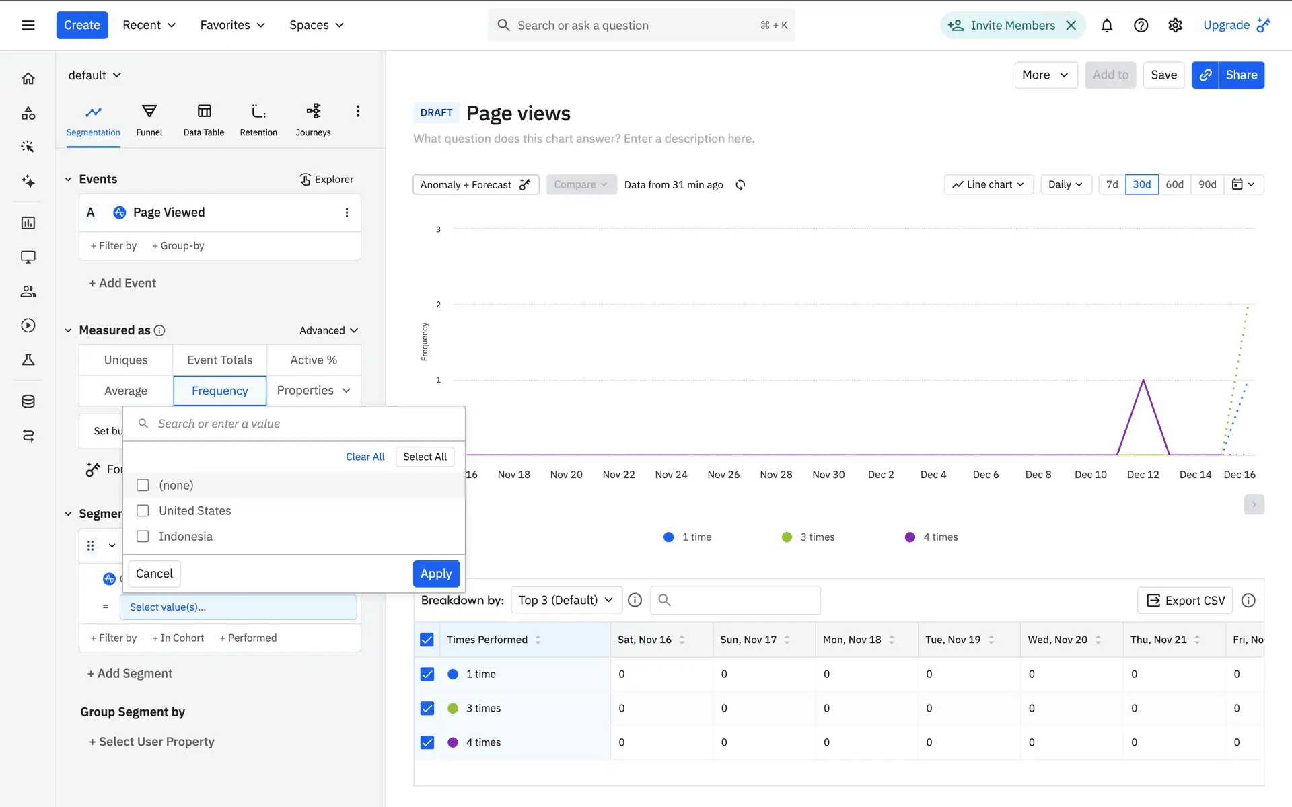
Task: Click the copy link icon beside Share
Action: (x=1205, y=75)
